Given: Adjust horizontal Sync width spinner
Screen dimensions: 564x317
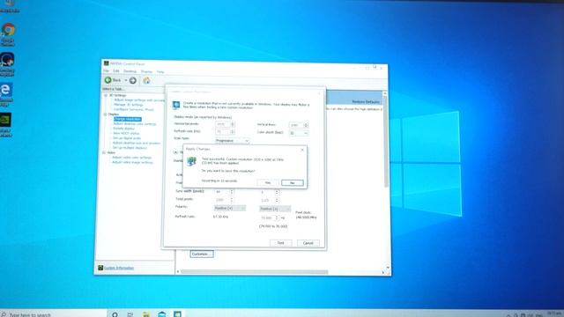Looking at the screenshot, I should [x=232, y=192].
